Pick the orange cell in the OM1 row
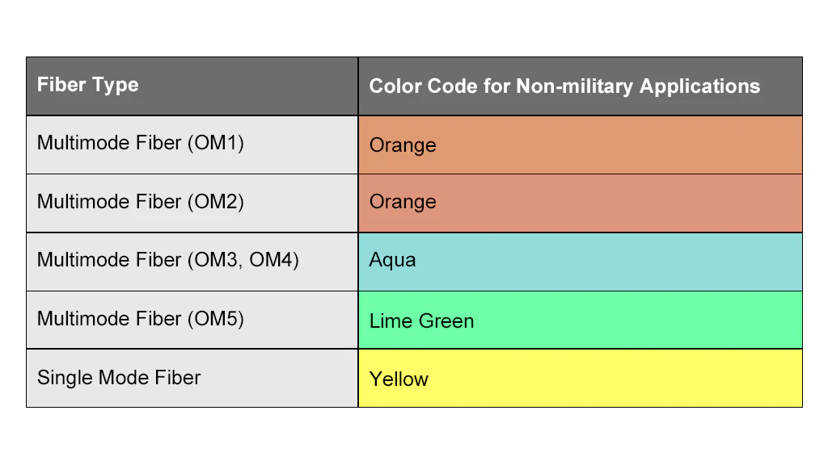828x465 pixels. click(580, 145)
